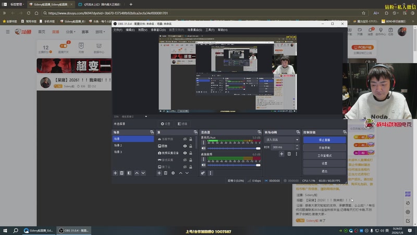Screen dimensions: 417x235
Task: Move scene down with the down arrow
Action: [143, 173]
